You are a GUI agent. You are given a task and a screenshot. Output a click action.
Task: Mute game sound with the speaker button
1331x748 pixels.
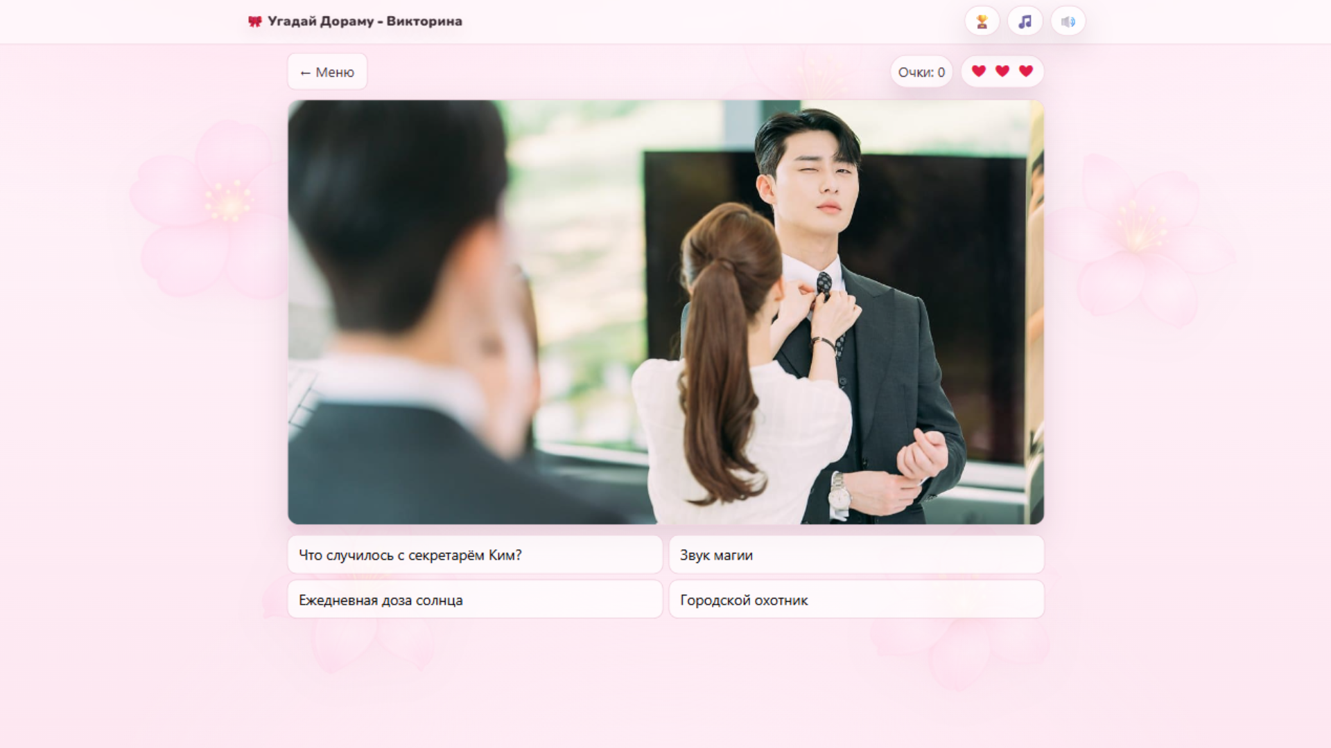click(x=1068, y=21)
